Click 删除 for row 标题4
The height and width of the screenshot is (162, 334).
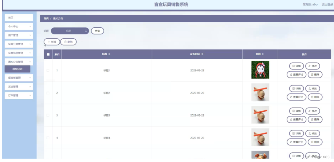click(x=315, y=142)
